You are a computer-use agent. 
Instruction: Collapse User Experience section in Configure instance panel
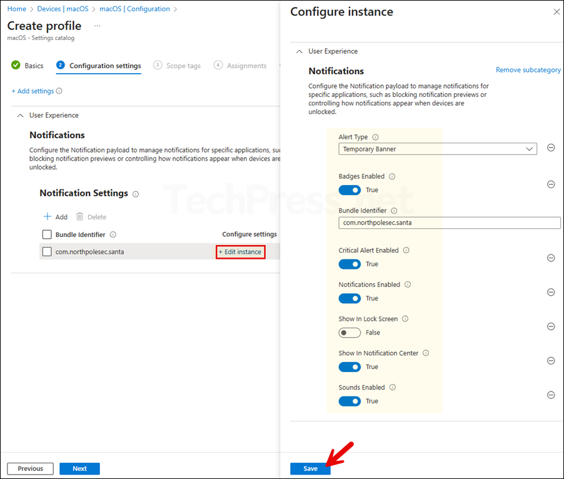pyautogui.click(x=300, y=51)
